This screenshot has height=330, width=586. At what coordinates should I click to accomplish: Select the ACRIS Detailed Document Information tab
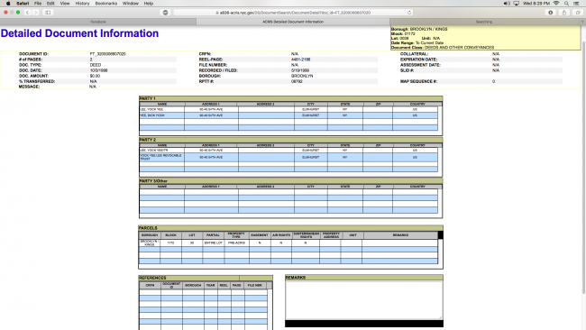293,22
